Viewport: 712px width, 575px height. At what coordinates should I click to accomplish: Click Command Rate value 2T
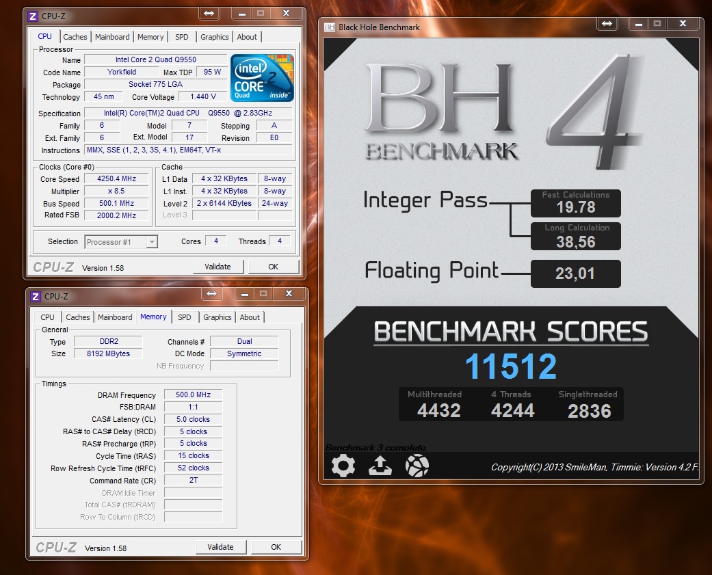193,480
